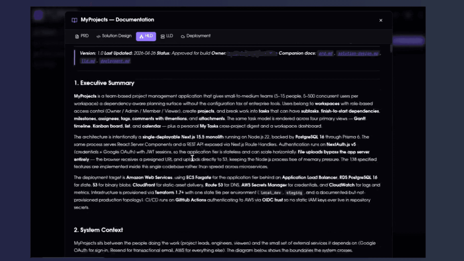Click the bold 'GitHub Actions' text
464x261 pixels.
tap(191, 200)
